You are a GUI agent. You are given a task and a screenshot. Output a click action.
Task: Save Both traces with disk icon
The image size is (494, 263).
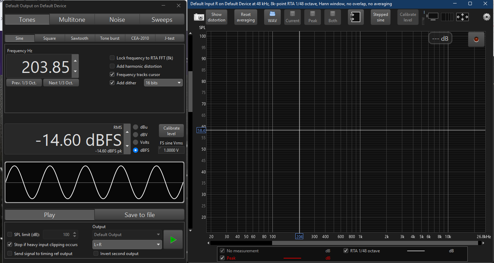pyautogui.click(x=333, y=17)
